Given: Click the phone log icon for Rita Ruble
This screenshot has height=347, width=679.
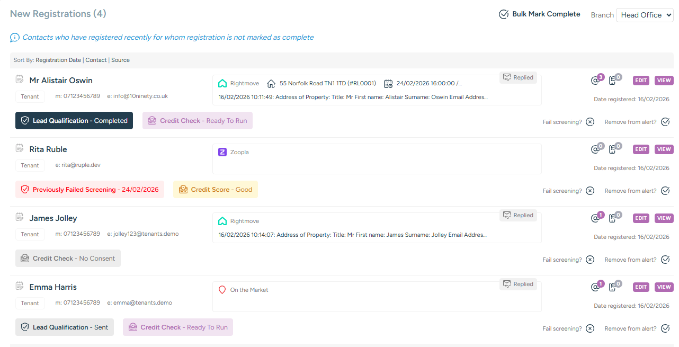Looking at the screenshot, I should point(613,149).
